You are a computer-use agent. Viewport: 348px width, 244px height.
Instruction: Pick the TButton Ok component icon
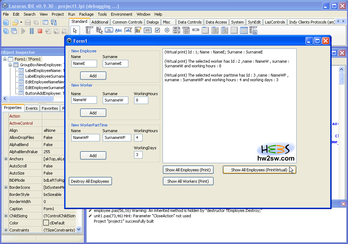[x=109, y=30]
